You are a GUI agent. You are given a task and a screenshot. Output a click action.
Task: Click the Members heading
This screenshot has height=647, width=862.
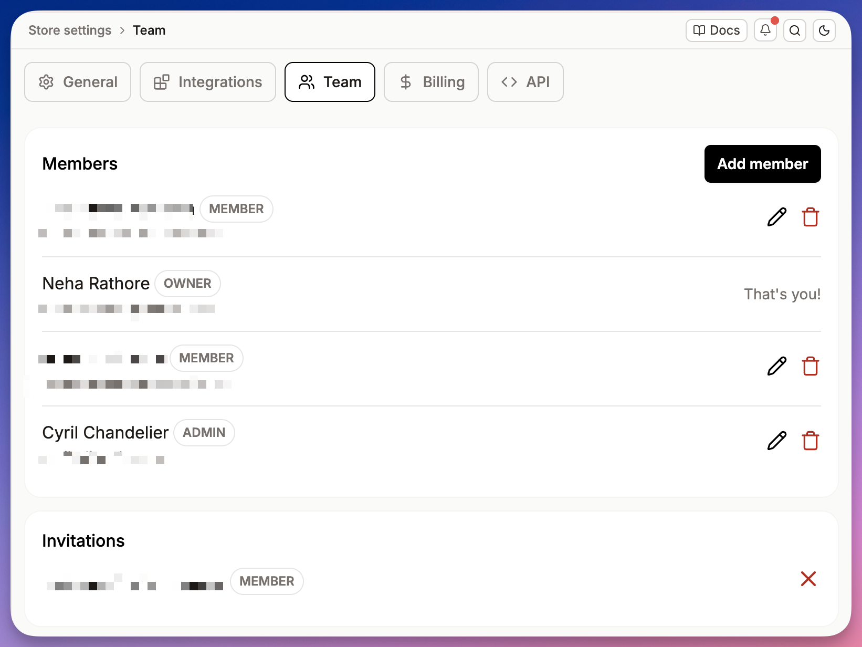pyautogui.click(x=80, y=164)
